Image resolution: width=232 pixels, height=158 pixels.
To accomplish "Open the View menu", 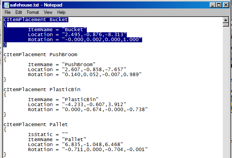I will pos(48,12).
